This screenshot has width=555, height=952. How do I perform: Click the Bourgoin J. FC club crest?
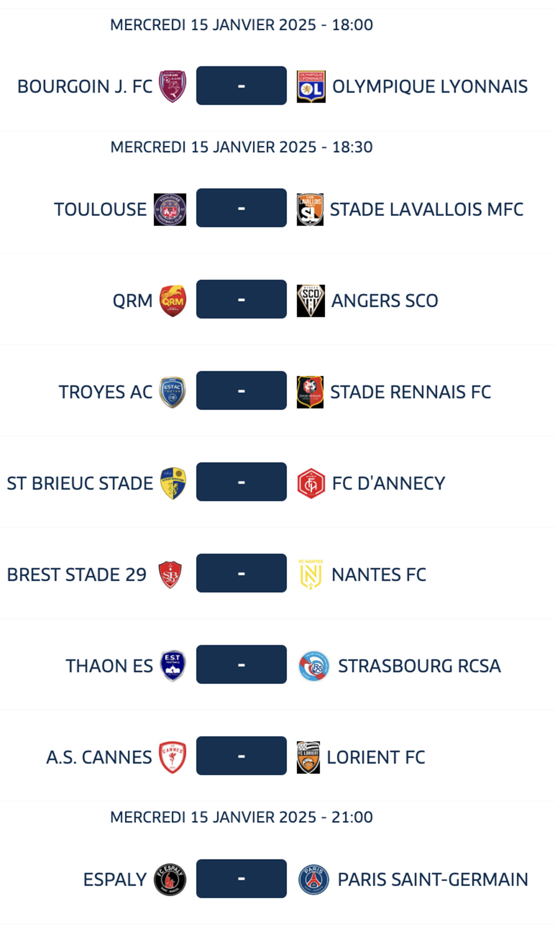(172, 86)
